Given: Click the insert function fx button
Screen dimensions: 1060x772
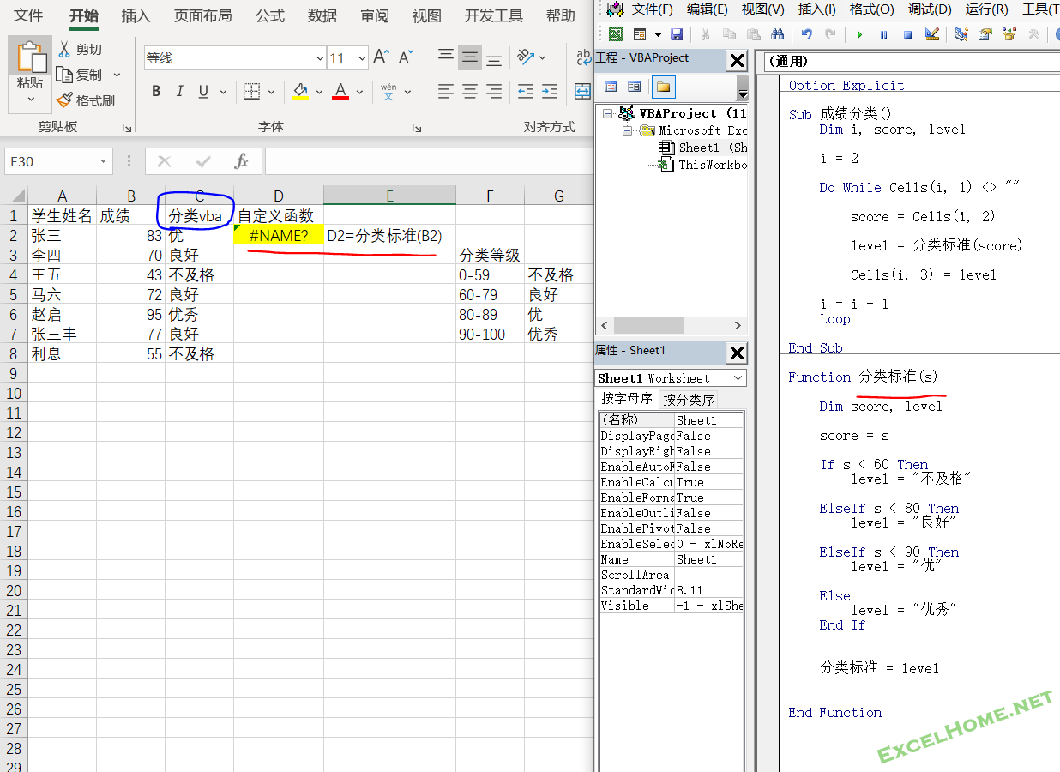Looking at the screenshot, I should tap(241, 161).
